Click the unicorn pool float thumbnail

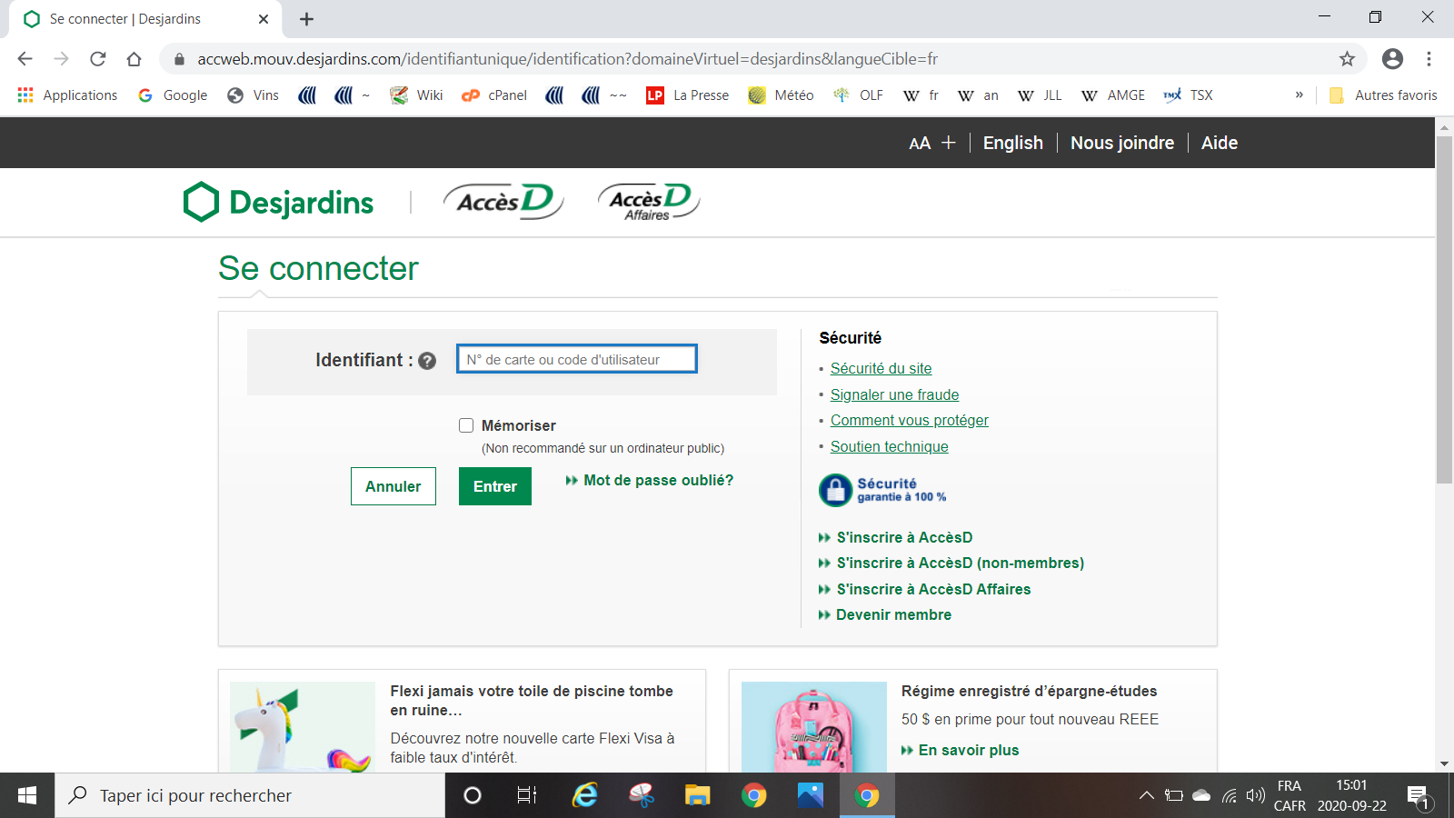point(303,727)
